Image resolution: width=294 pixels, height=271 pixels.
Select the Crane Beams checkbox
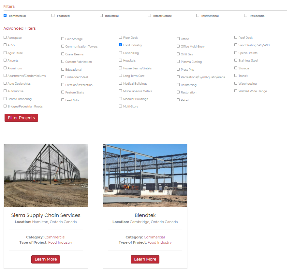[x=63, y=54]
